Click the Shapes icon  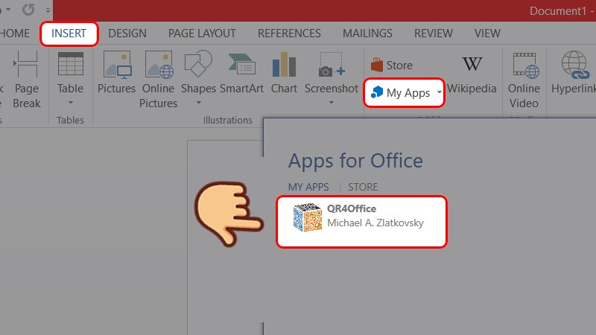(198, 64)
